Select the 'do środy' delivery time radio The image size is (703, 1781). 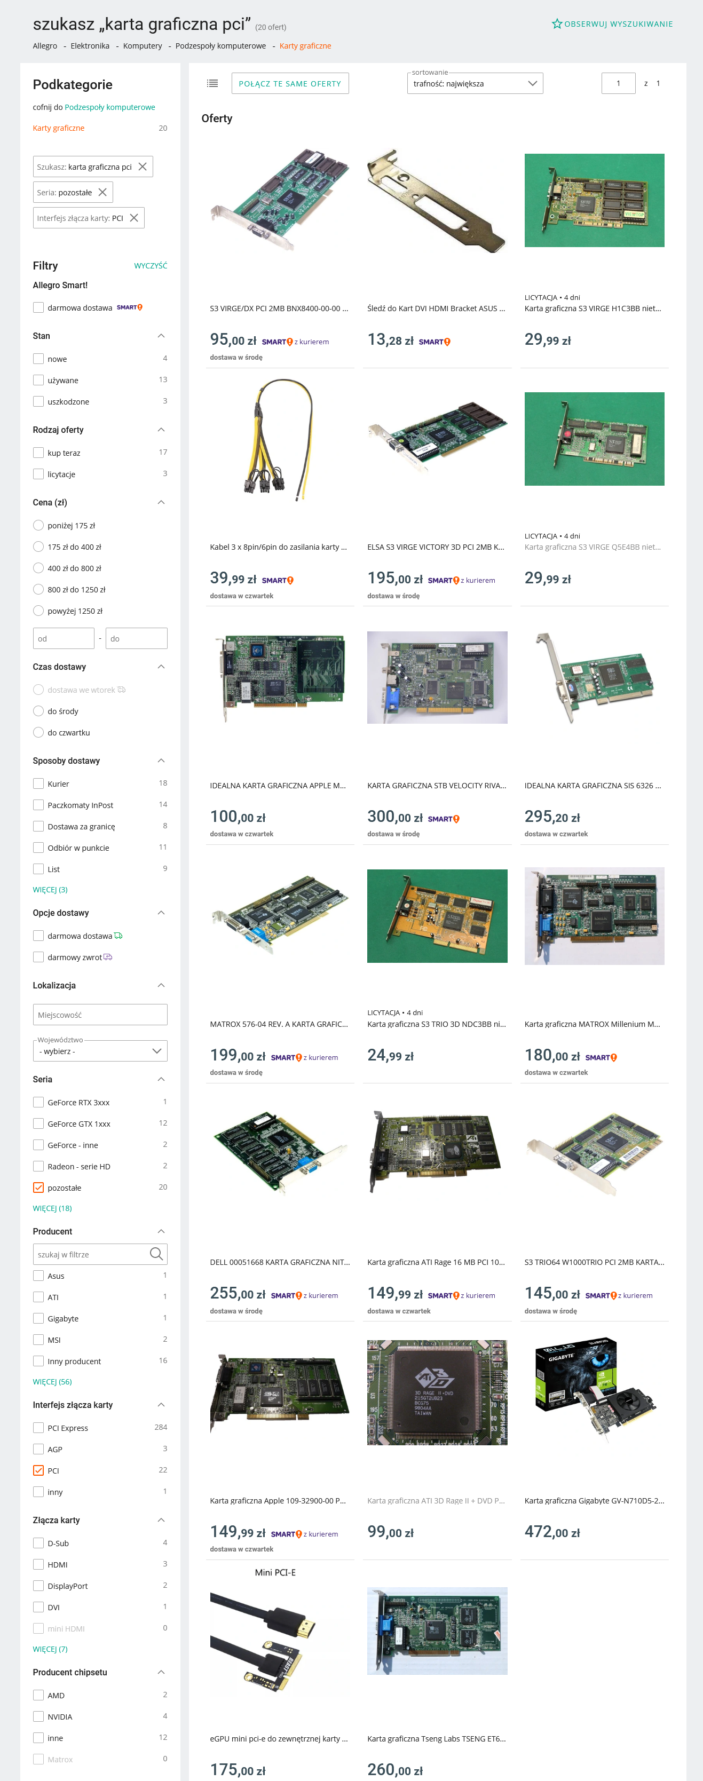(39, 711)
